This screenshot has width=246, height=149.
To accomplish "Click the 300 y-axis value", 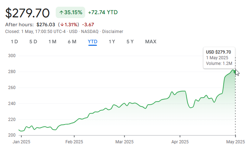I will tap(12, 56).
